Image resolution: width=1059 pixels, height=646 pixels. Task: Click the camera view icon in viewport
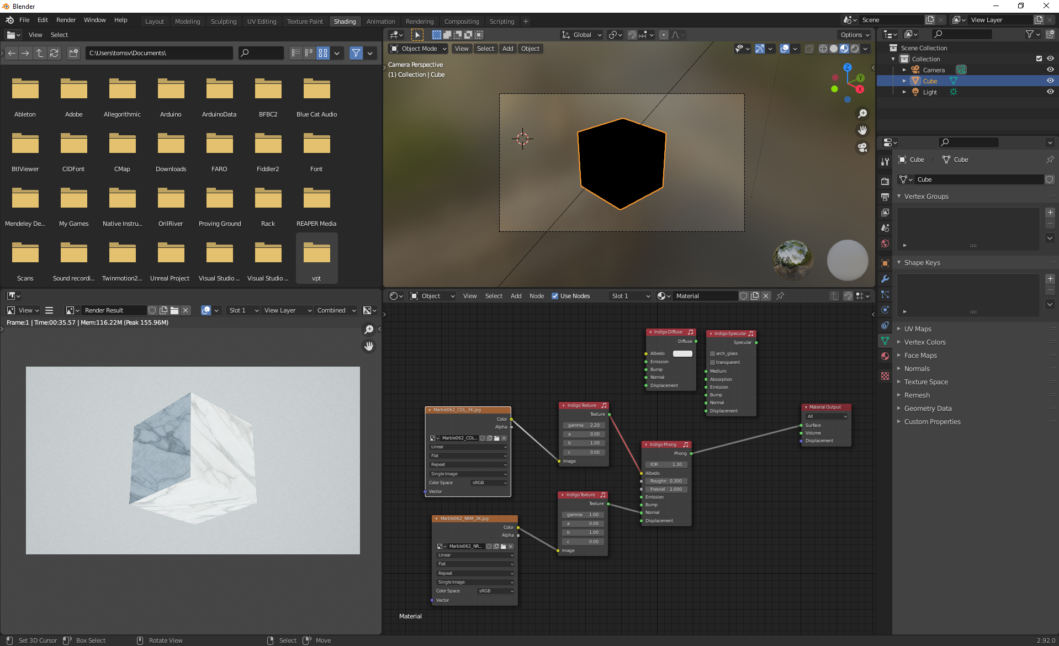862,147
